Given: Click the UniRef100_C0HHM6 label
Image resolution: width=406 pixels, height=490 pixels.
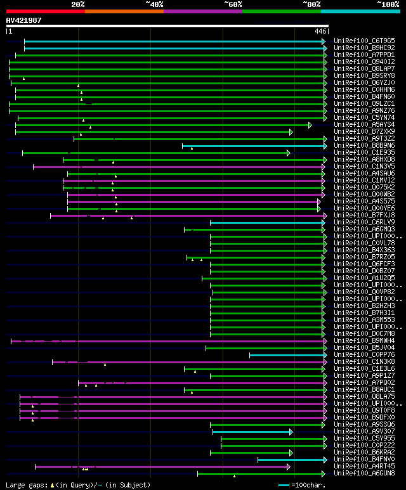Looking at the screenshot, I should [364, 89].
